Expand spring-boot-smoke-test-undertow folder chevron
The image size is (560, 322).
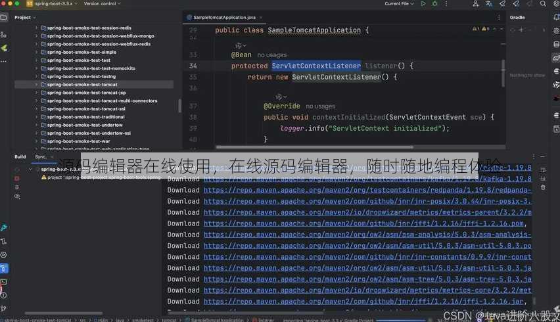[36, 125]
